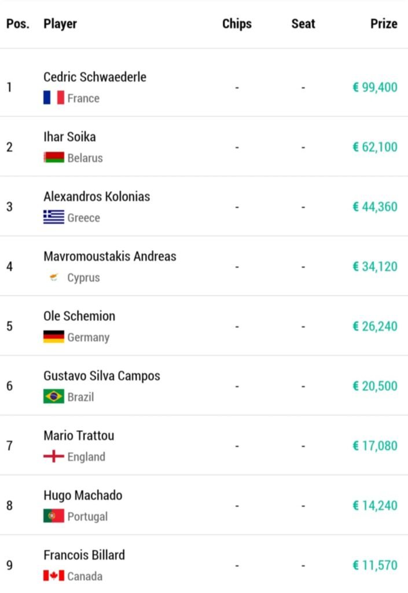Click the Greece flag icon
408x593 pixels.
(x=53, y=217)
